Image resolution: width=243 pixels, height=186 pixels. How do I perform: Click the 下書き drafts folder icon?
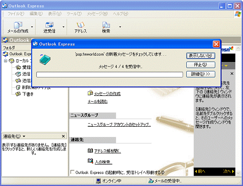18,94
